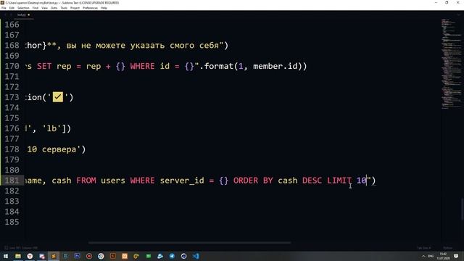
Task: Show hidden system tray icons
Action: (x=423, y=256)
